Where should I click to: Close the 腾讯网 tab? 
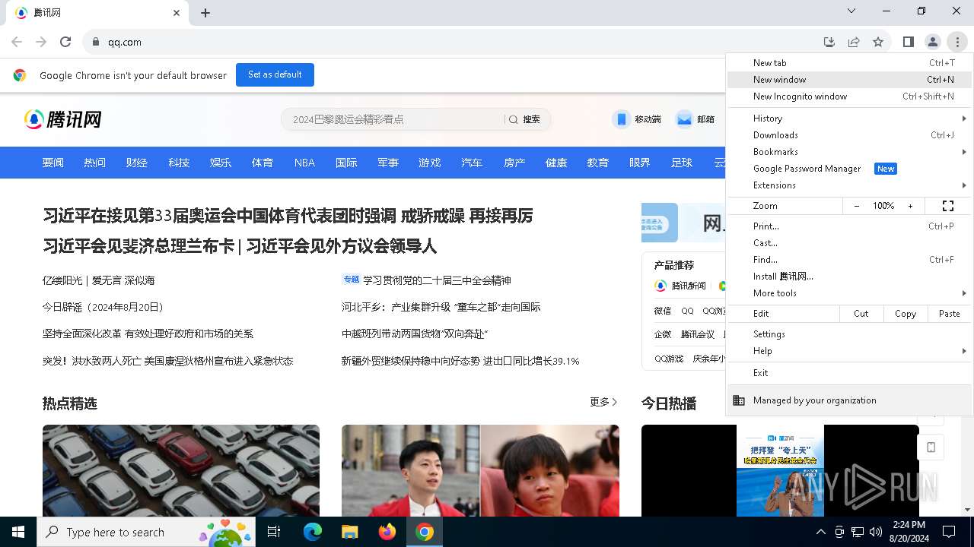[x=177, y=13]
